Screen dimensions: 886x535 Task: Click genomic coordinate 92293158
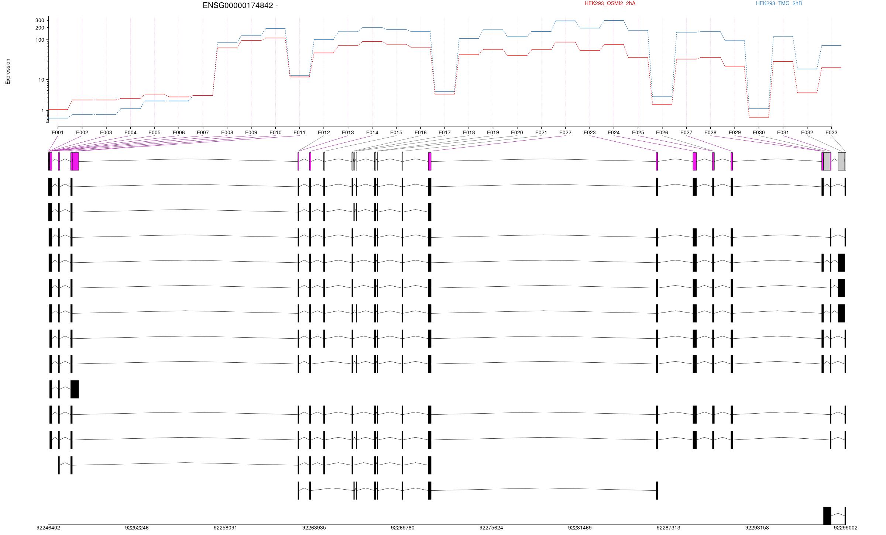click(x=757, y=528)
